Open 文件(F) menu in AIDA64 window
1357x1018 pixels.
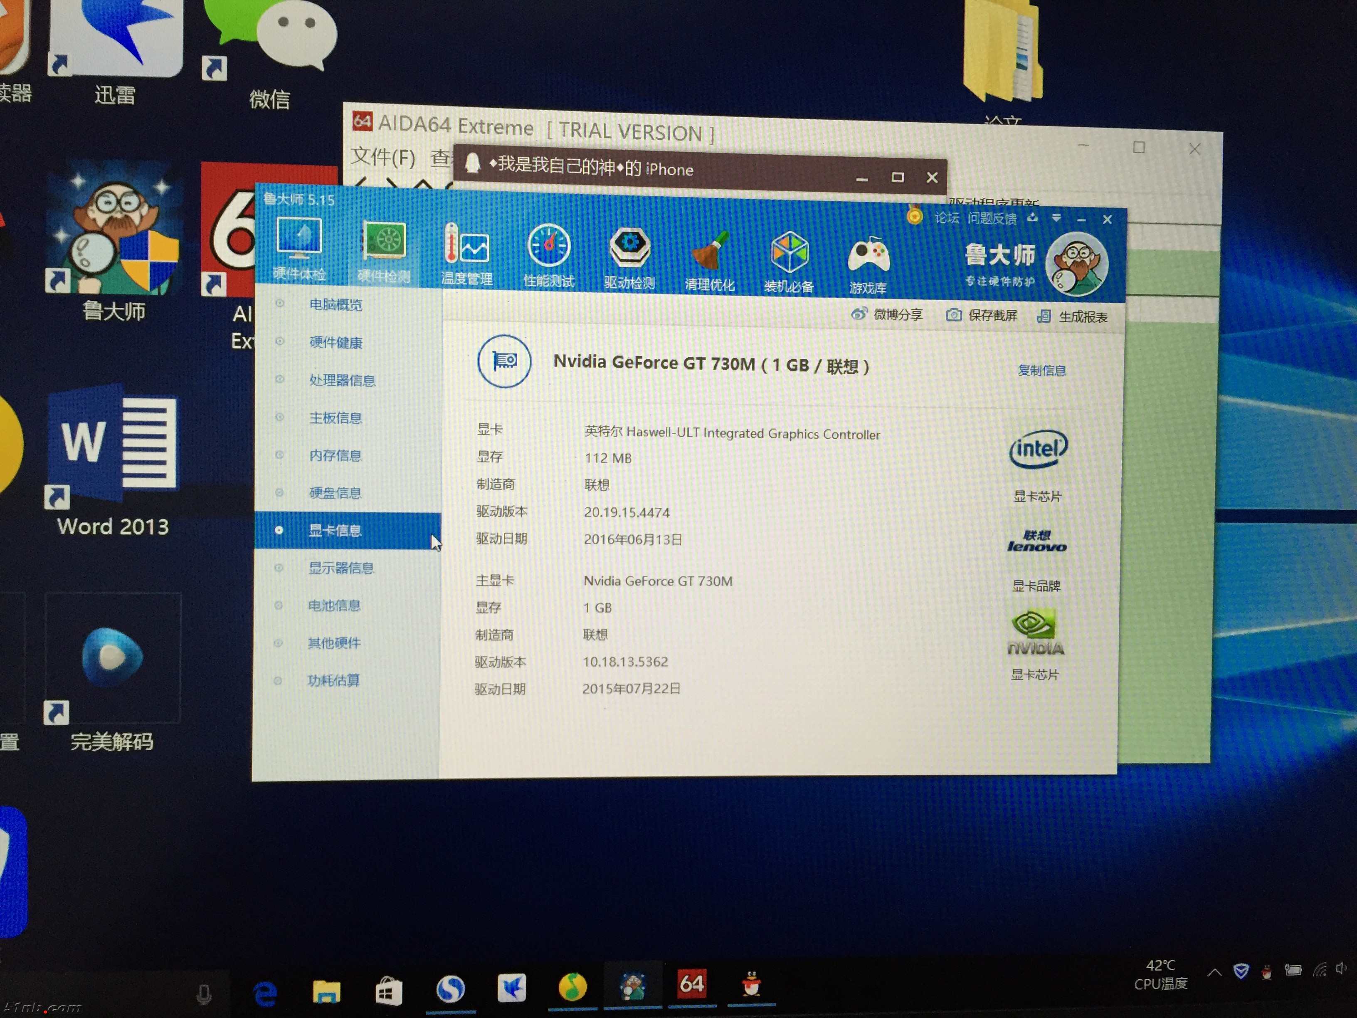point(383,157)
